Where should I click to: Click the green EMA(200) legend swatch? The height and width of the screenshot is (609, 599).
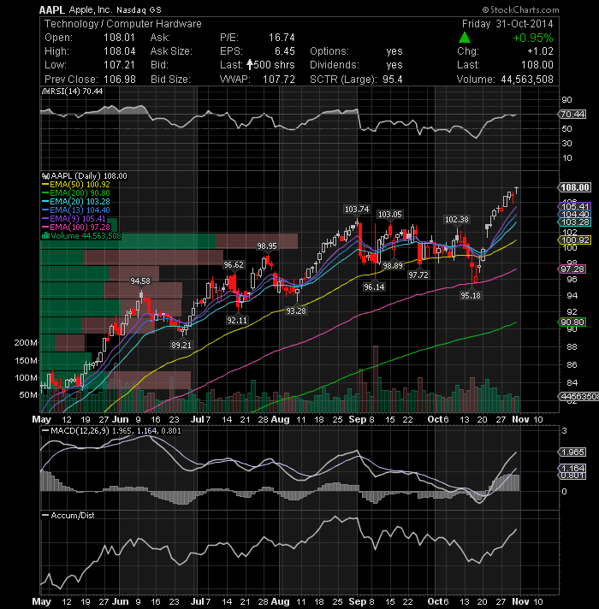click(x=45, y=193)
